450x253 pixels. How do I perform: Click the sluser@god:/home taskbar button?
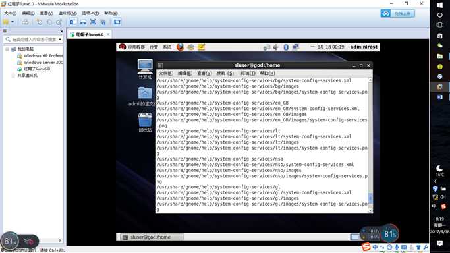point(152,237)
